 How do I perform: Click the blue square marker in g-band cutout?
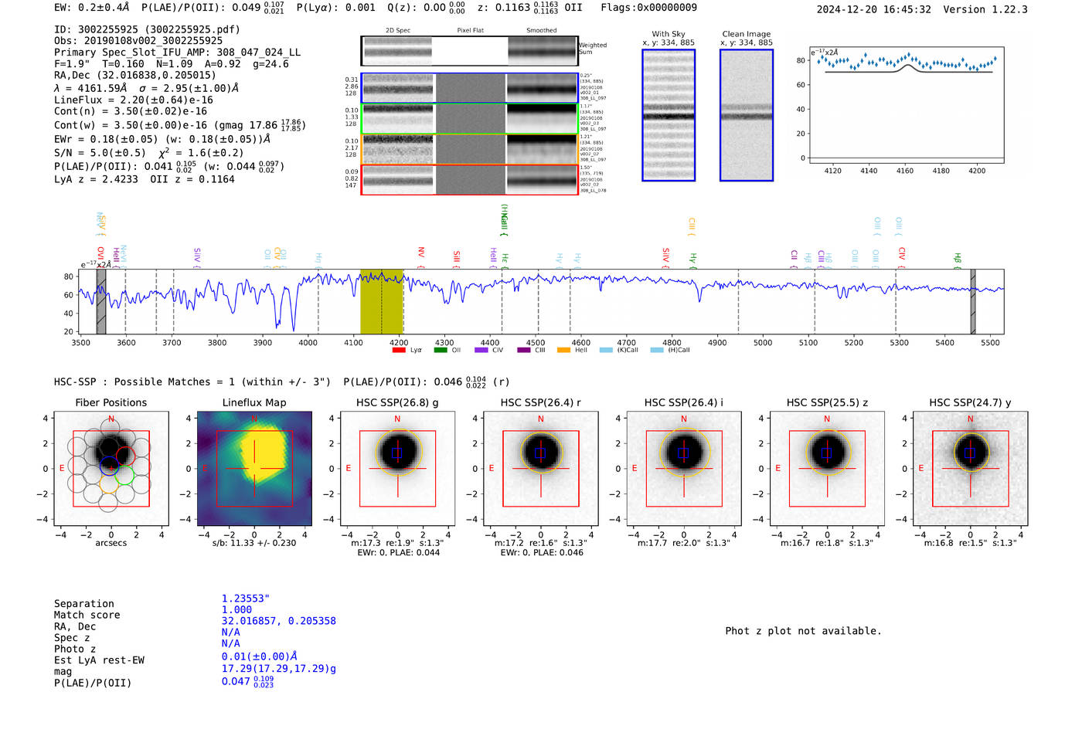coord(397,453)
